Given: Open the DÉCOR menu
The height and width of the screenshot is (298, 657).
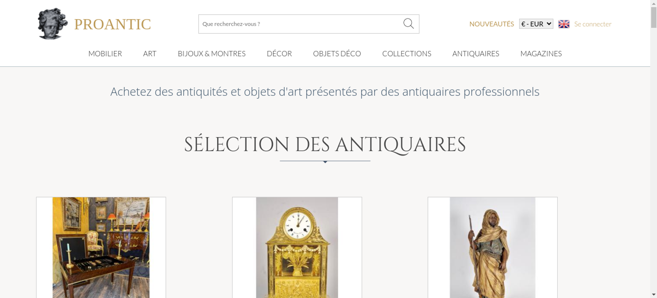Looking at the screenshot, I should pyautogui.click(x=279, y=53).
